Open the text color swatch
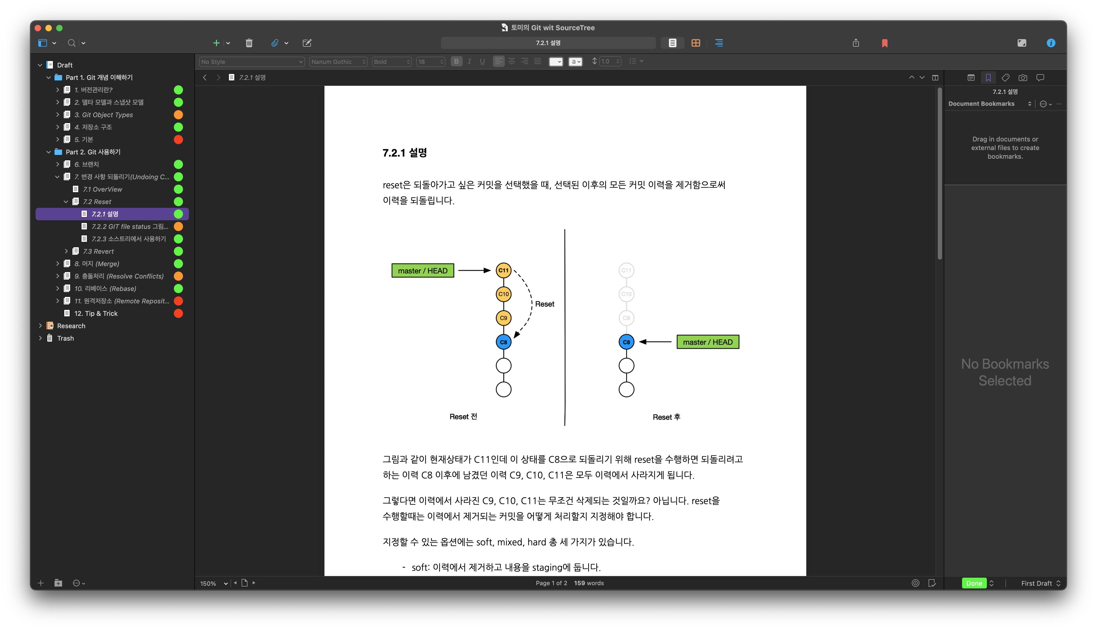Viewport: 1097px width, 630px height. [556, 62]
